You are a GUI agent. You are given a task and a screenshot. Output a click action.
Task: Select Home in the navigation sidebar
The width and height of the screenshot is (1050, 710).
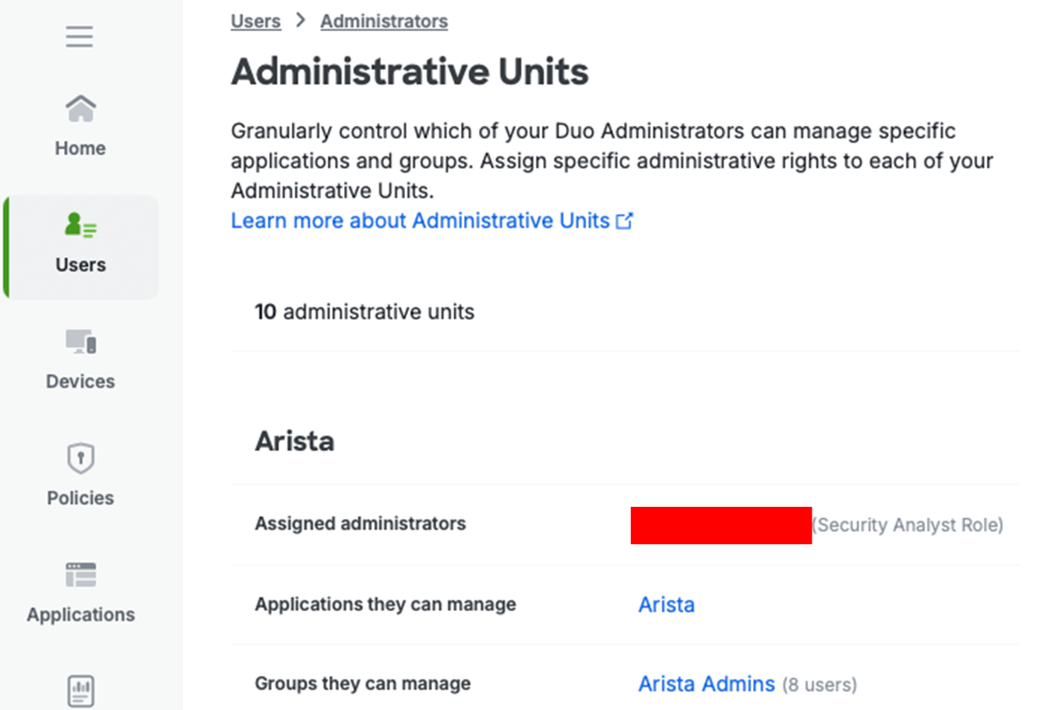click(79, 148)
